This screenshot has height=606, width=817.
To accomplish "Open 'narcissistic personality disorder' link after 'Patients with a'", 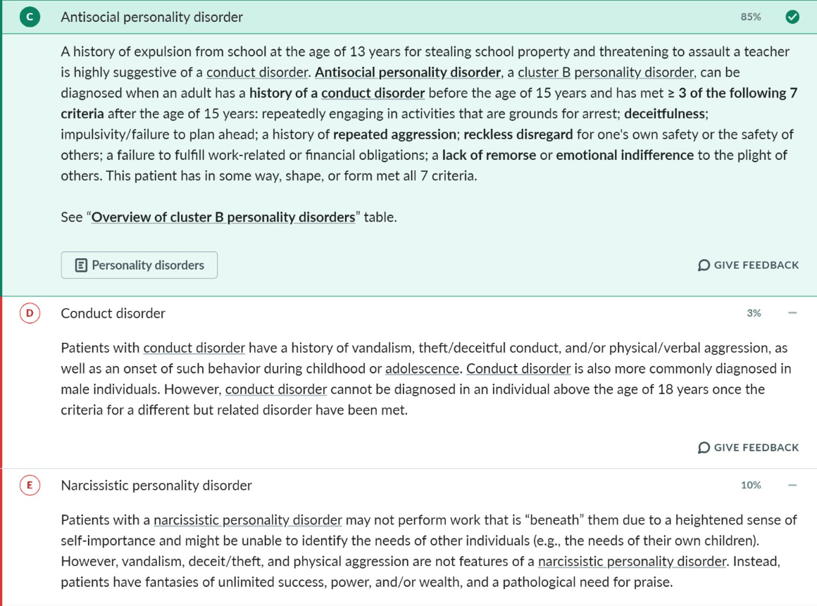I will pos(247,520).
